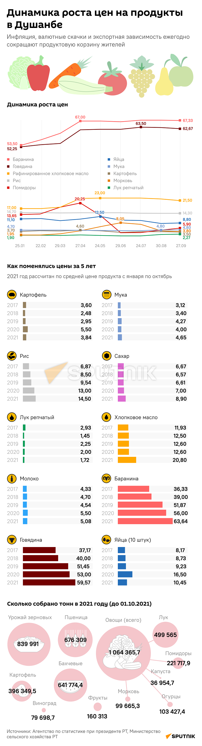Click the 67,00 data point on the Баранина line
202x746 pixels.
pyautogui.click(x=81, y=121)
